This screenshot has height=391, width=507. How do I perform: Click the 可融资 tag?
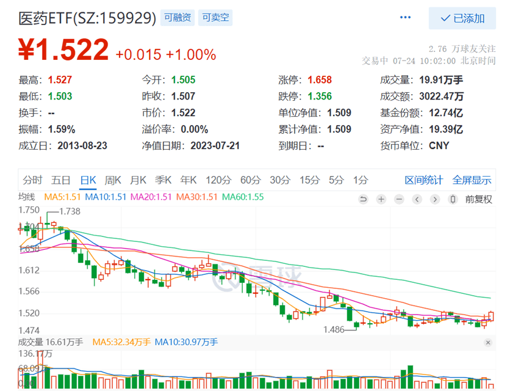[x=178, y=18]
